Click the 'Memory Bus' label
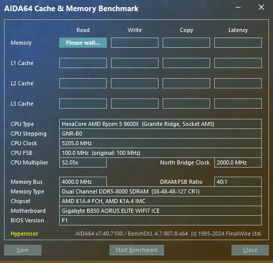This screenshot has width=273, height=263. (x=27, y=182)
